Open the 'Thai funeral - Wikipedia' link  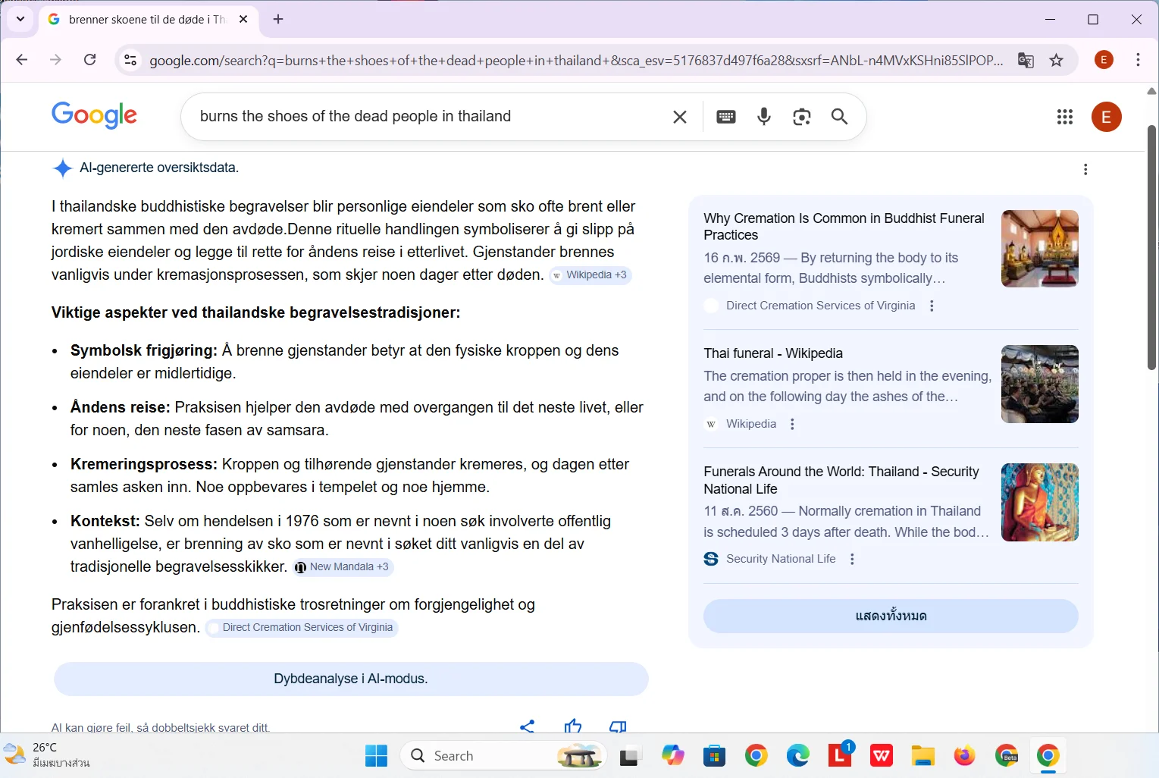click(772, 353)
